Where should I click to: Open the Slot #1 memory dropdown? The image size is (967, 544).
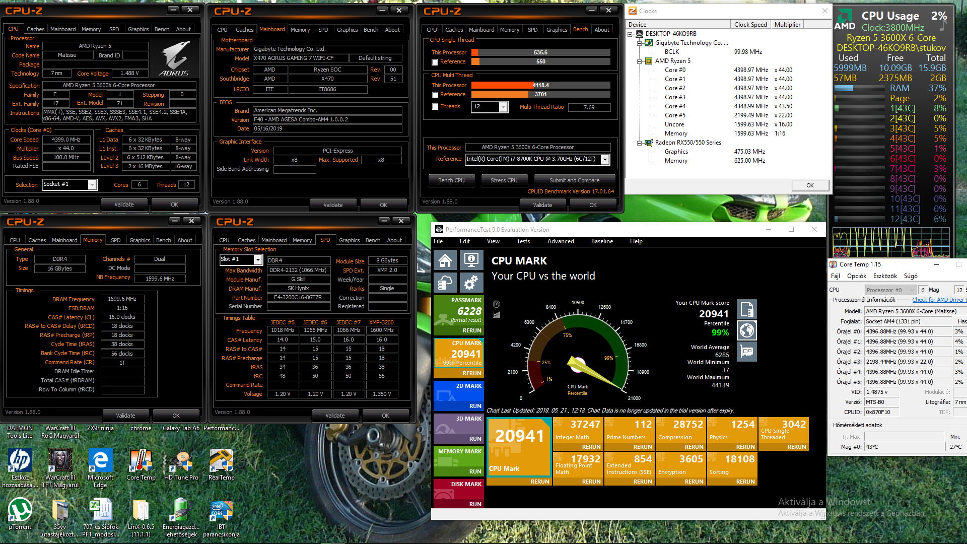pos(258,260)
